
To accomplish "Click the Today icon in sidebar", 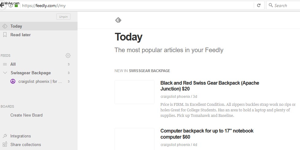I will pos(5,26).
